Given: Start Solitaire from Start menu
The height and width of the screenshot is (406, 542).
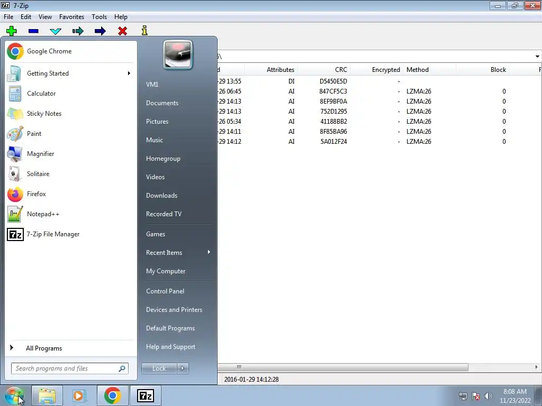Looking at the screenshot, I should [70, 173].
